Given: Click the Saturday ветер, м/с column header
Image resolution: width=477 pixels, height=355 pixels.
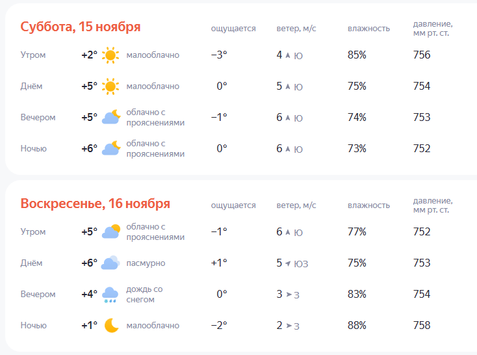Looking at the screenshot, I should click(296, 29).
